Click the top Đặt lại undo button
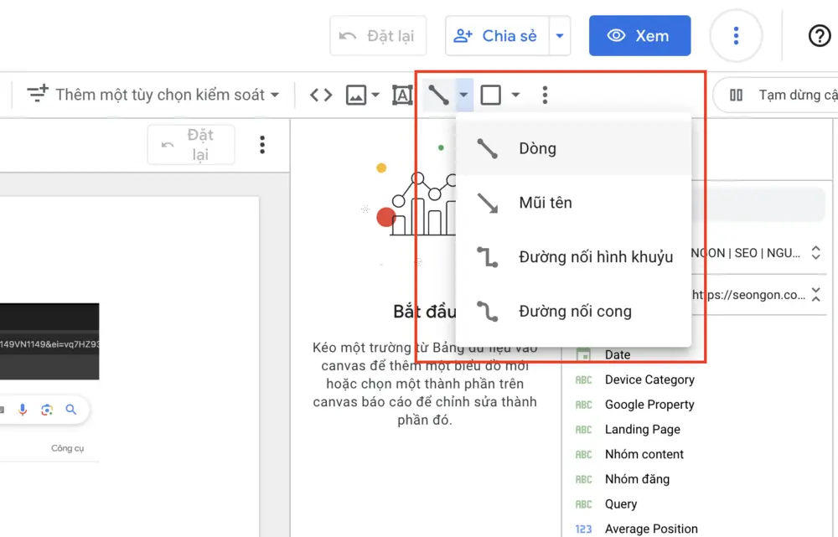This screenshot has height=537, width=838. point(378,36)
